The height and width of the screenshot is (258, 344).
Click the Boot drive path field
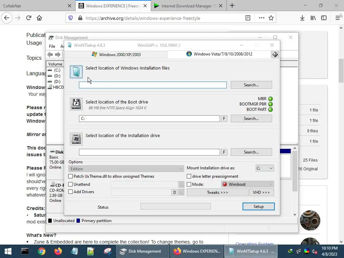(x=149, y=119)
